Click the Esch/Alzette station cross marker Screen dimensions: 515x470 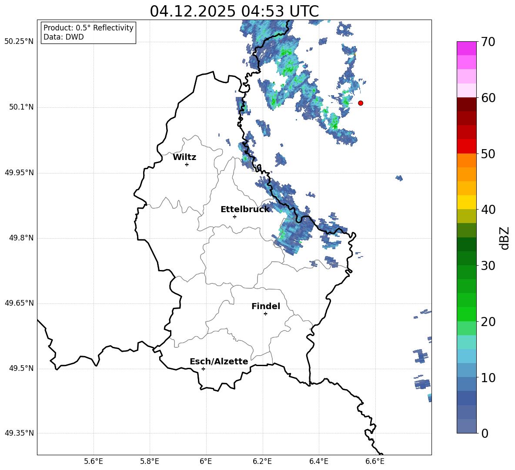(x=203, y=369)
